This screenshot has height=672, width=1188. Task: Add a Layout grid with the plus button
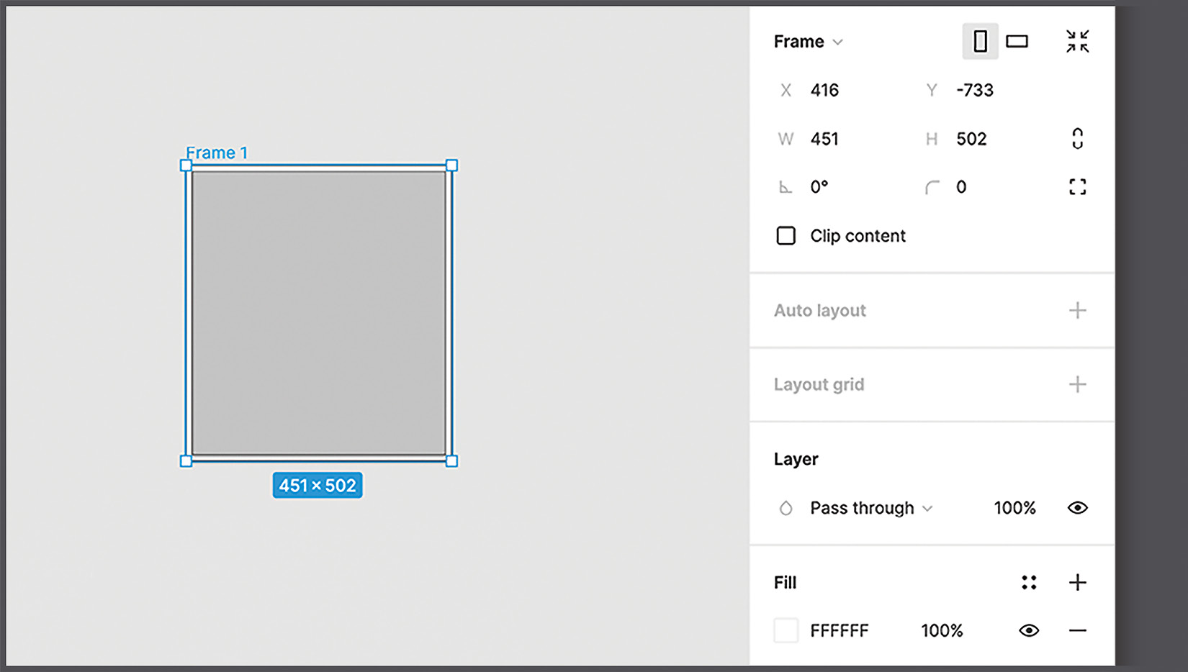tap(1078, 384)
